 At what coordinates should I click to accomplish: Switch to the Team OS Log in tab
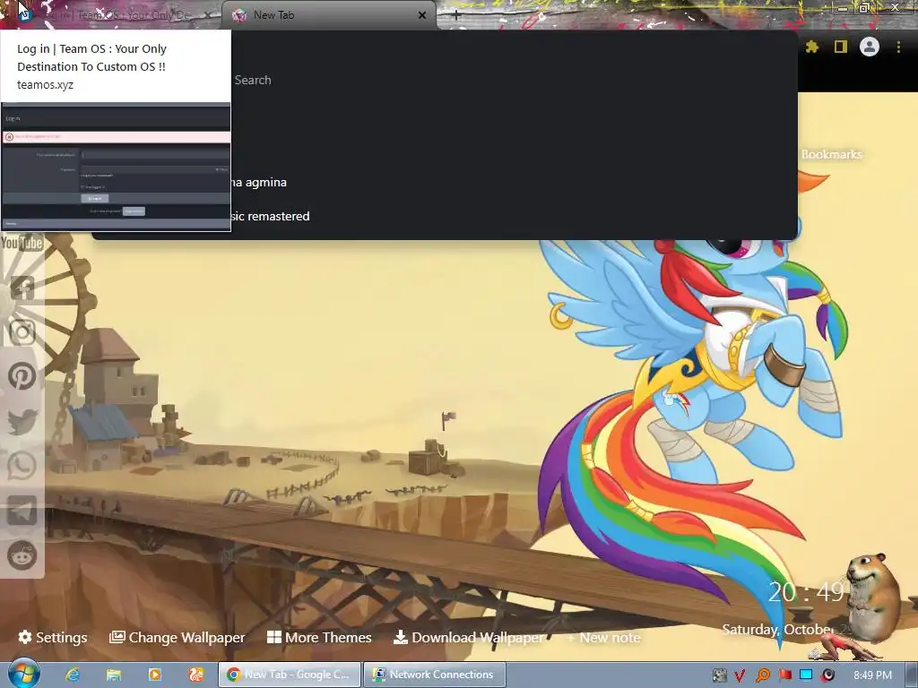tap(111, 15)
